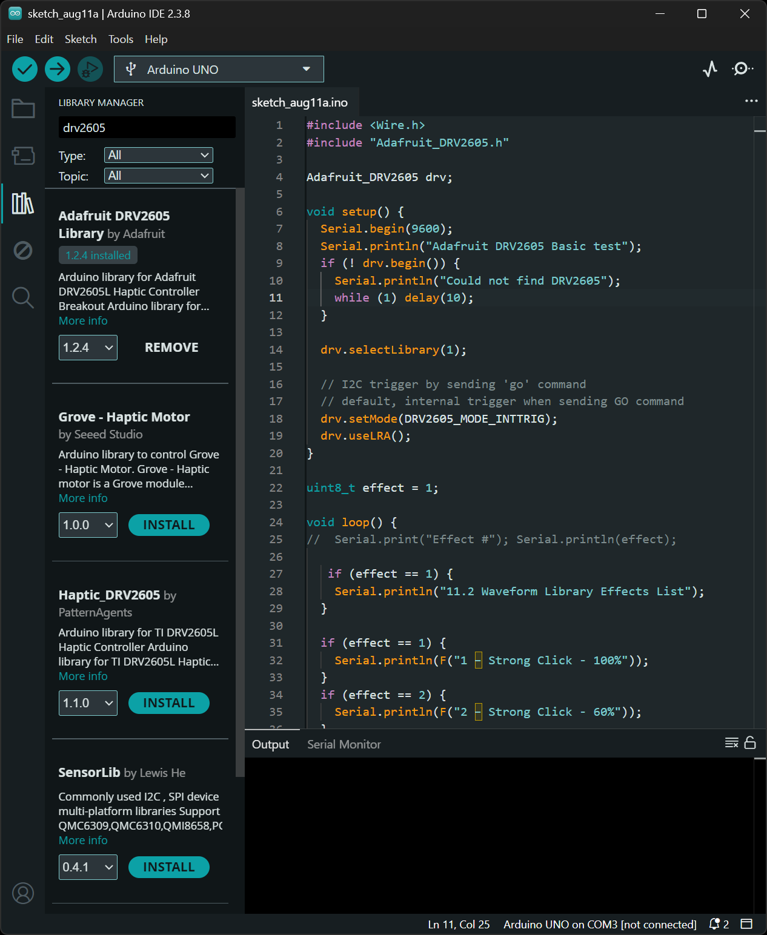Click the 1.2.4 installed badge
767x935 pixels.
[x=98, y=255]
